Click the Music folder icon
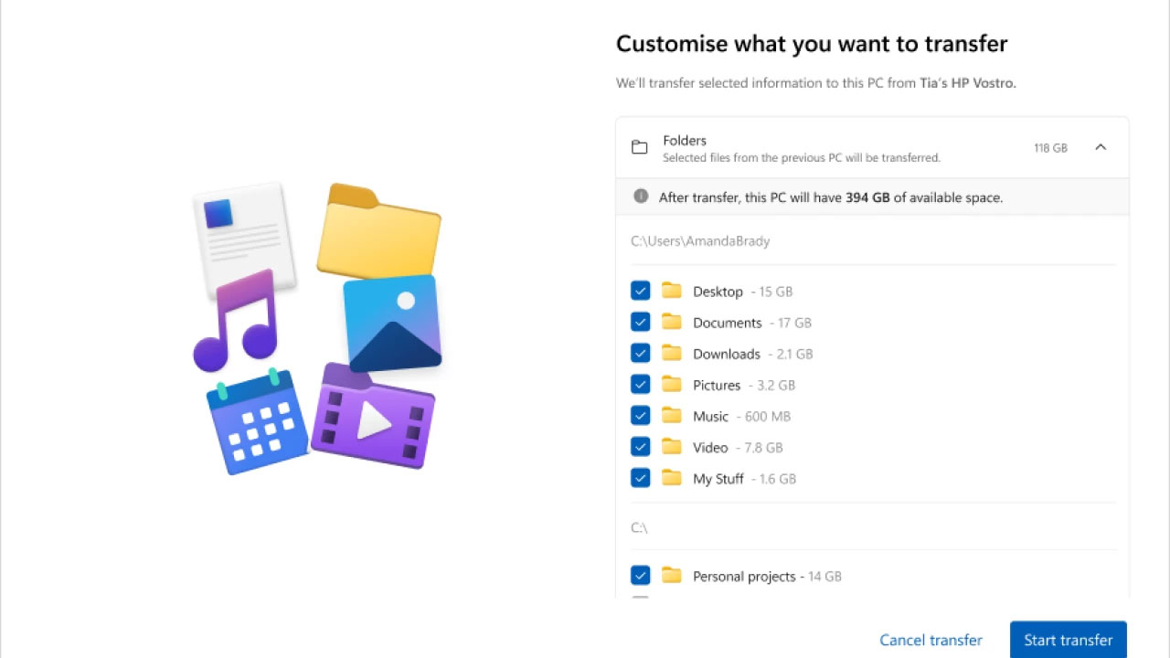Viewport: 1170px width, 658px height. click(x=672, y=415)
